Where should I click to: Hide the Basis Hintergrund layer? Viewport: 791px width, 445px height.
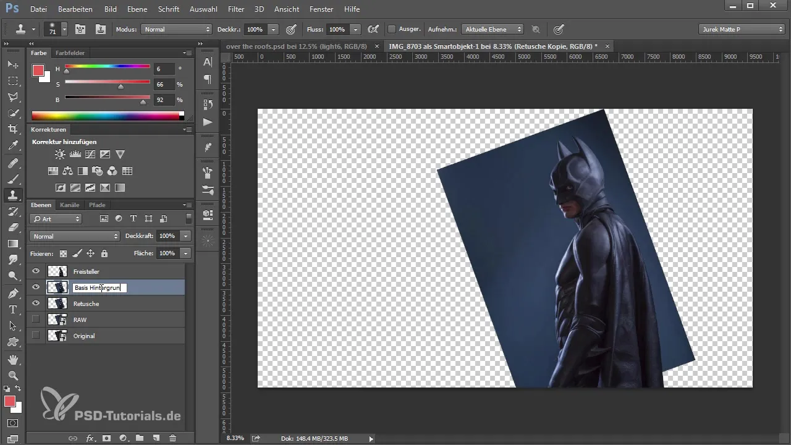36,287
